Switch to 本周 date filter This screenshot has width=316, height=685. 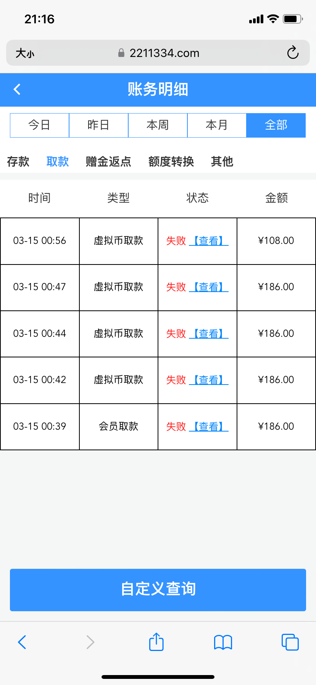158,125
